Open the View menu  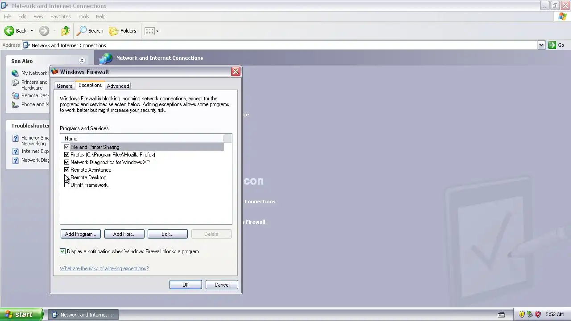[x=38, y=16]
